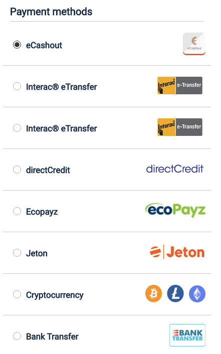Image resolution: width=221 pixels, height=354 pixels.
Task: Select the eCashout radio button
Action: point(17,45)
